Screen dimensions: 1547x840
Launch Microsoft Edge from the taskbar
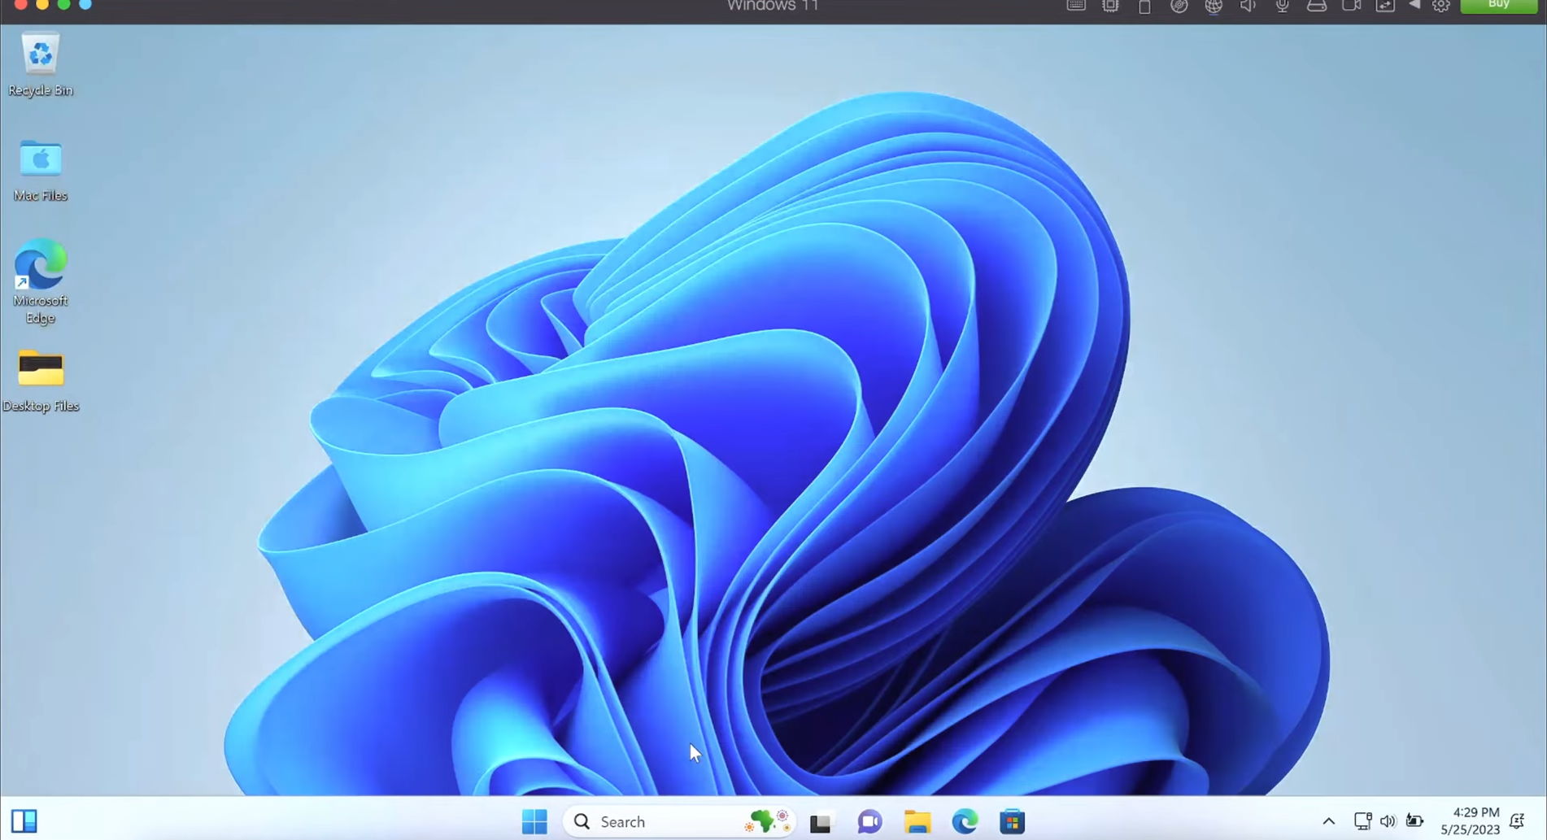tap(965, 822)
